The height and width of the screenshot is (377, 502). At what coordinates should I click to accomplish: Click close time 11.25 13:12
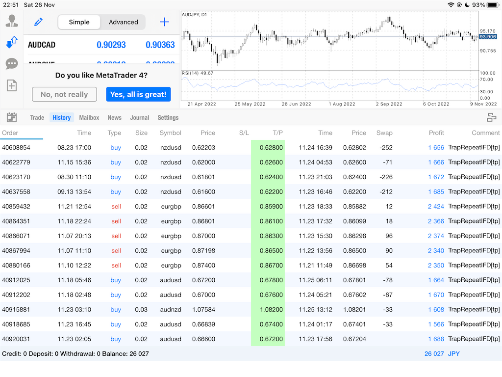pyautogui.click(x=315, y=310)
